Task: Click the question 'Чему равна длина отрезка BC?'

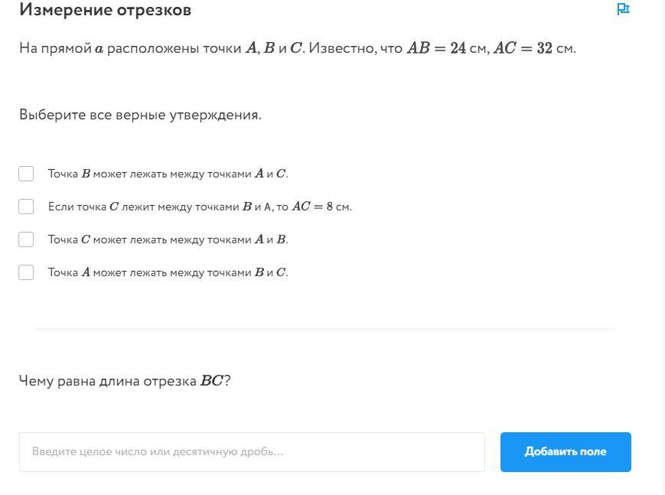Action: 125,380
